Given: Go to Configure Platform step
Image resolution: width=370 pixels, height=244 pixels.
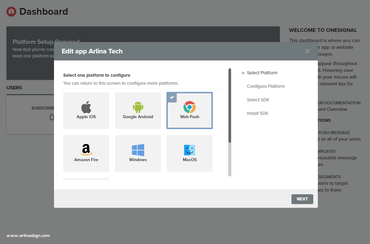Looking at the screenshot, I should (266, 86).
